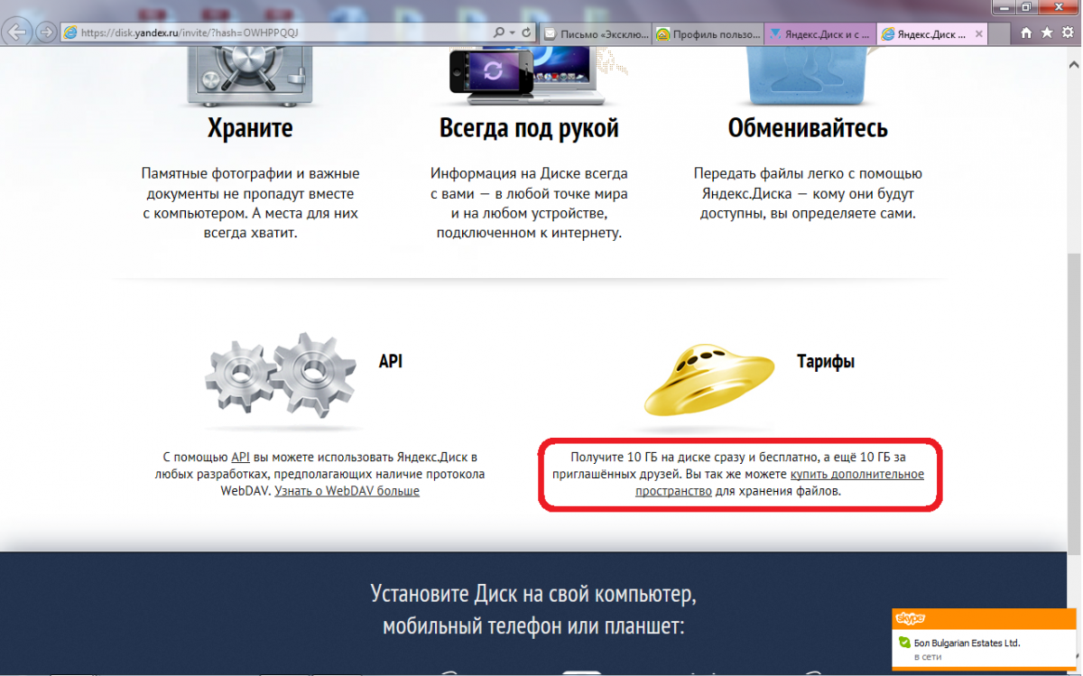Click the "Всегда под рукой" heading

(x=529, y=128)
